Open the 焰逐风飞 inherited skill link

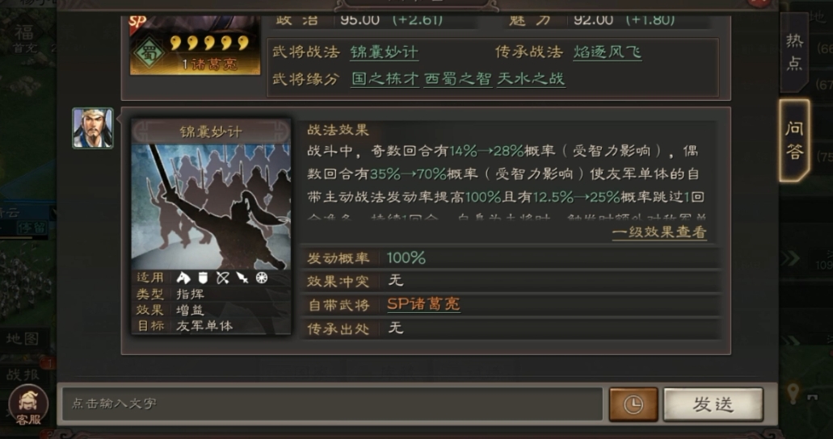608,52
